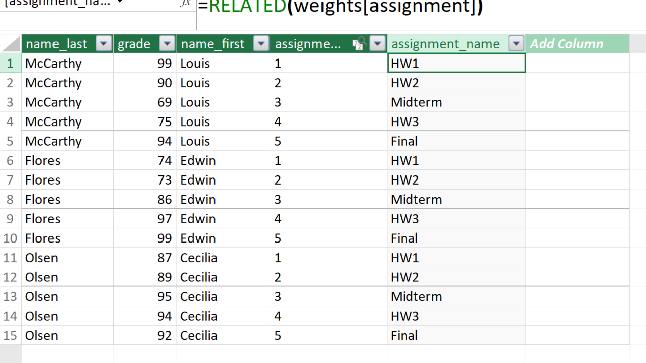Click the grade cell showing 69
This screenshot has width=646, height=363.
pyautogui.click(x=145, y=102)
